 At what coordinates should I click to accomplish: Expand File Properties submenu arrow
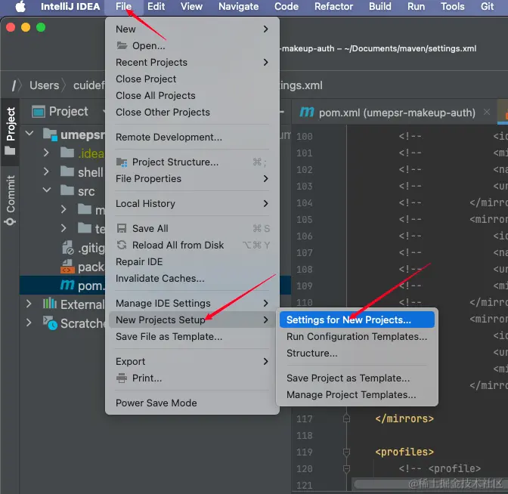(265, 179)
